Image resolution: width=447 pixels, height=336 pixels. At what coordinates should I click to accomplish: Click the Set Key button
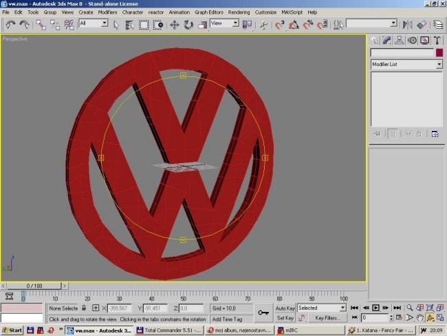(285, 317)
